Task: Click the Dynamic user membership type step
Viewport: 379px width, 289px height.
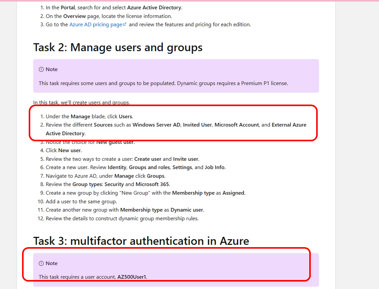Action: (125, 210)
